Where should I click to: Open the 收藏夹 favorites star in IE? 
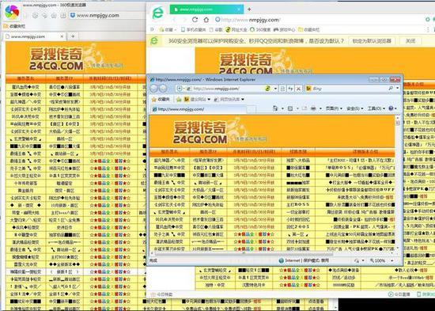pyautogui.click(x=161, y=99)
